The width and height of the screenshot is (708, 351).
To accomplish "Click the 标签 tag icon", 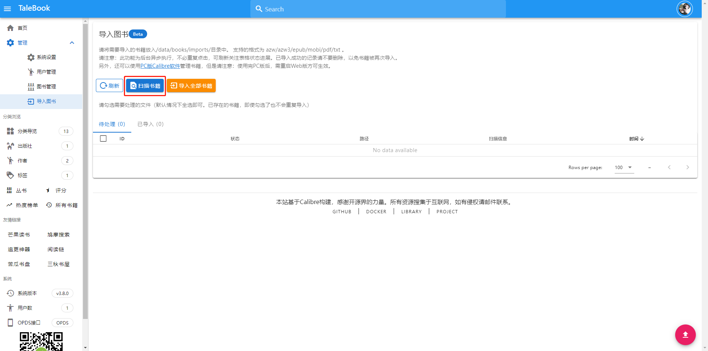I will [x=10, y=175].
